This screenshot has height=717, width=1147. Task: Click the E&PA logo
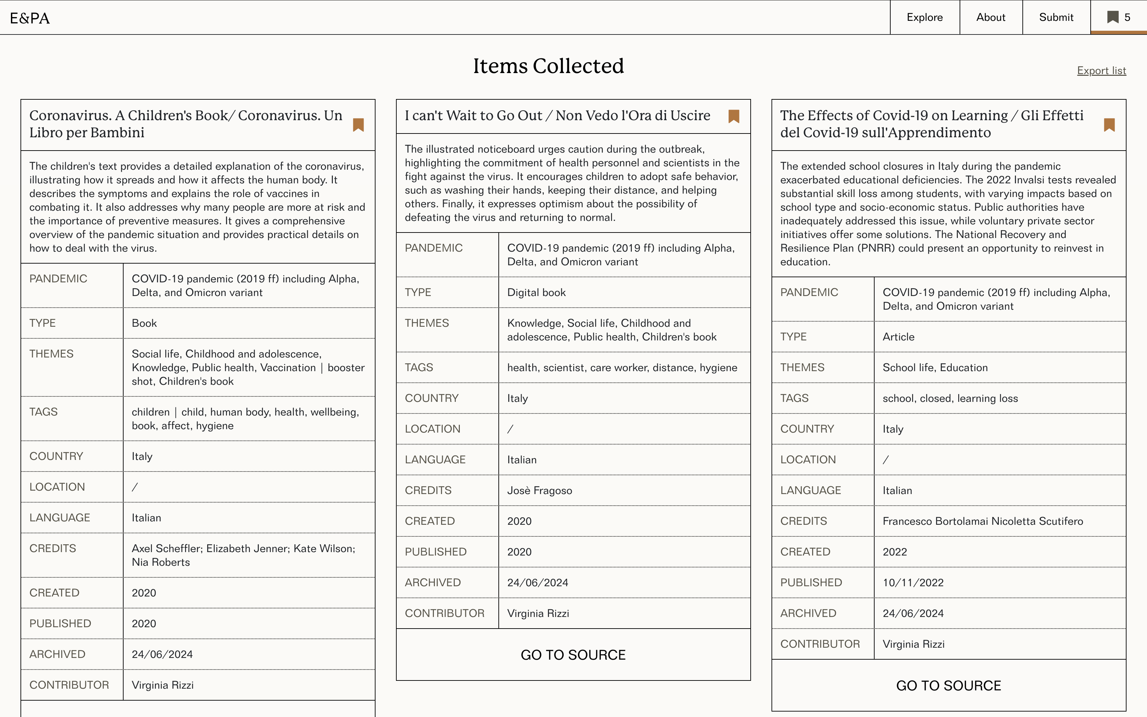tap(30, 18)
